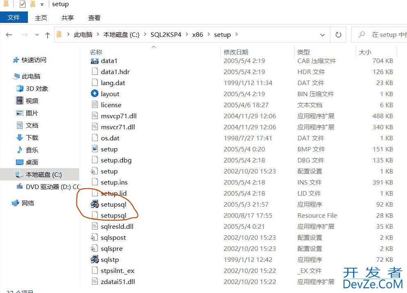Click the 音乐 music note icon

20,150
